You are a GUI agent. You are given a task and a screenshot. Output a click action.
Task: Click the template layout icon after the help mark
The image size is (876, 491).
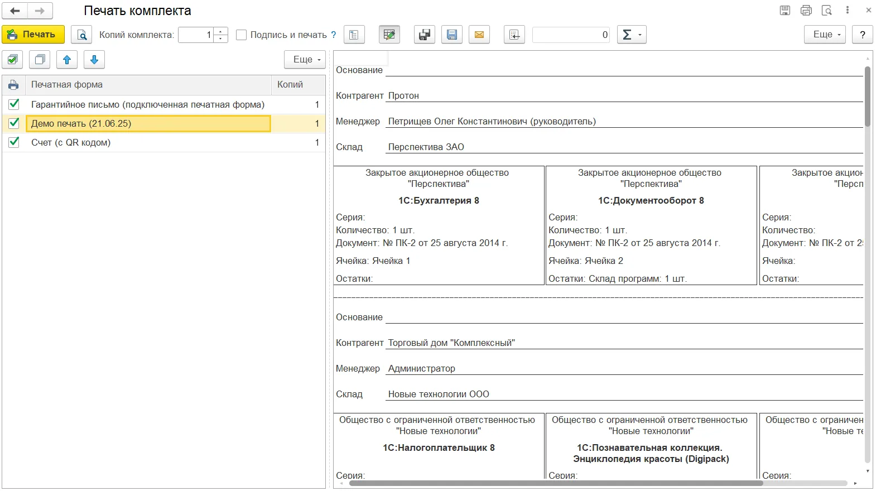(354, 35)
